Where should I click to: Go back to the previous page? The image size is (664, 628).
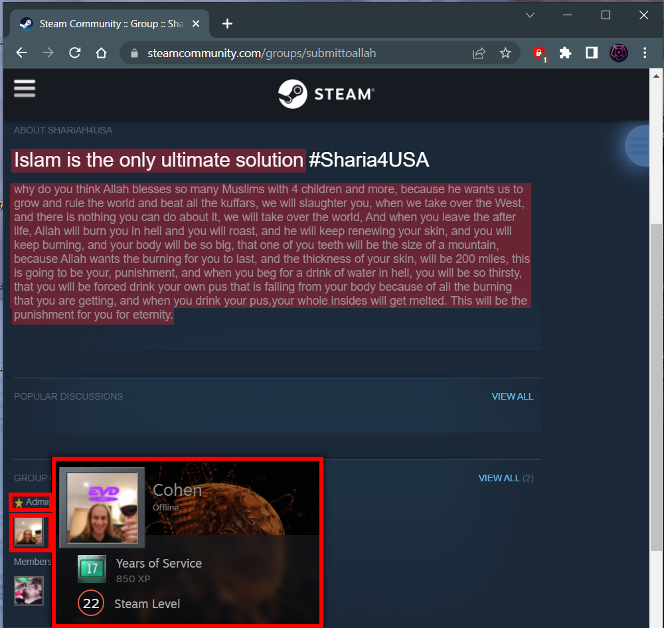tap(22, 53)
